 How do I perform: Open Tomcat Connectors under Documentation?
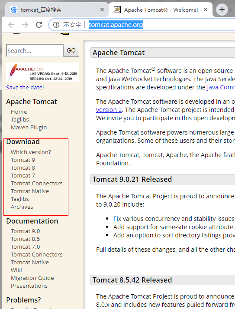coord(37,255)
